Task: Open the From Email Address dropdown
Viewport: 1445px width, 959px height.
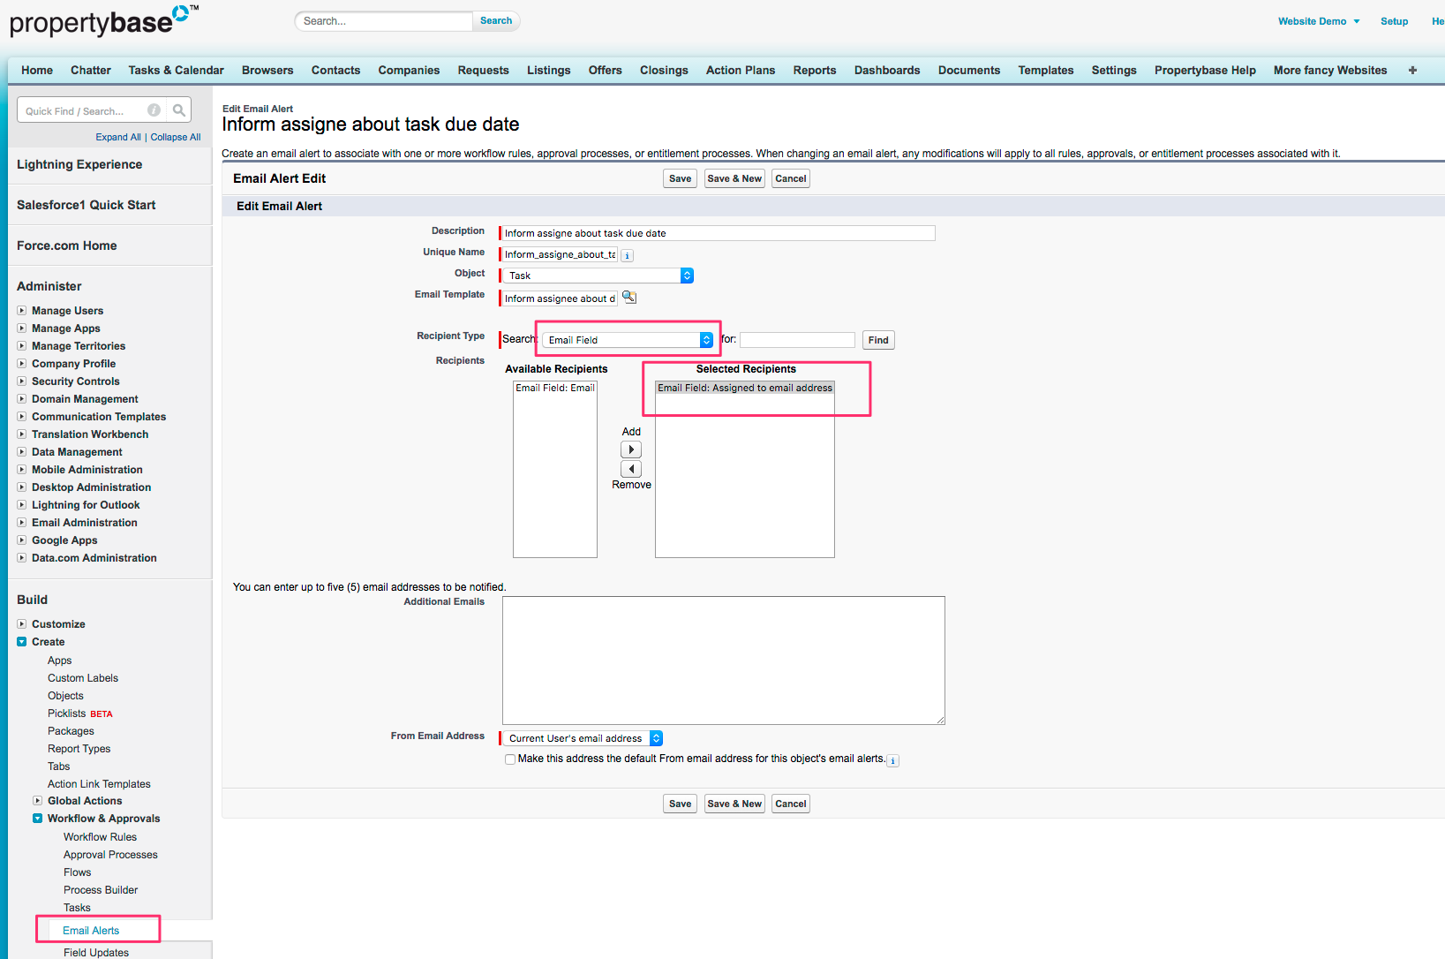Action: (x=583, y=738)
